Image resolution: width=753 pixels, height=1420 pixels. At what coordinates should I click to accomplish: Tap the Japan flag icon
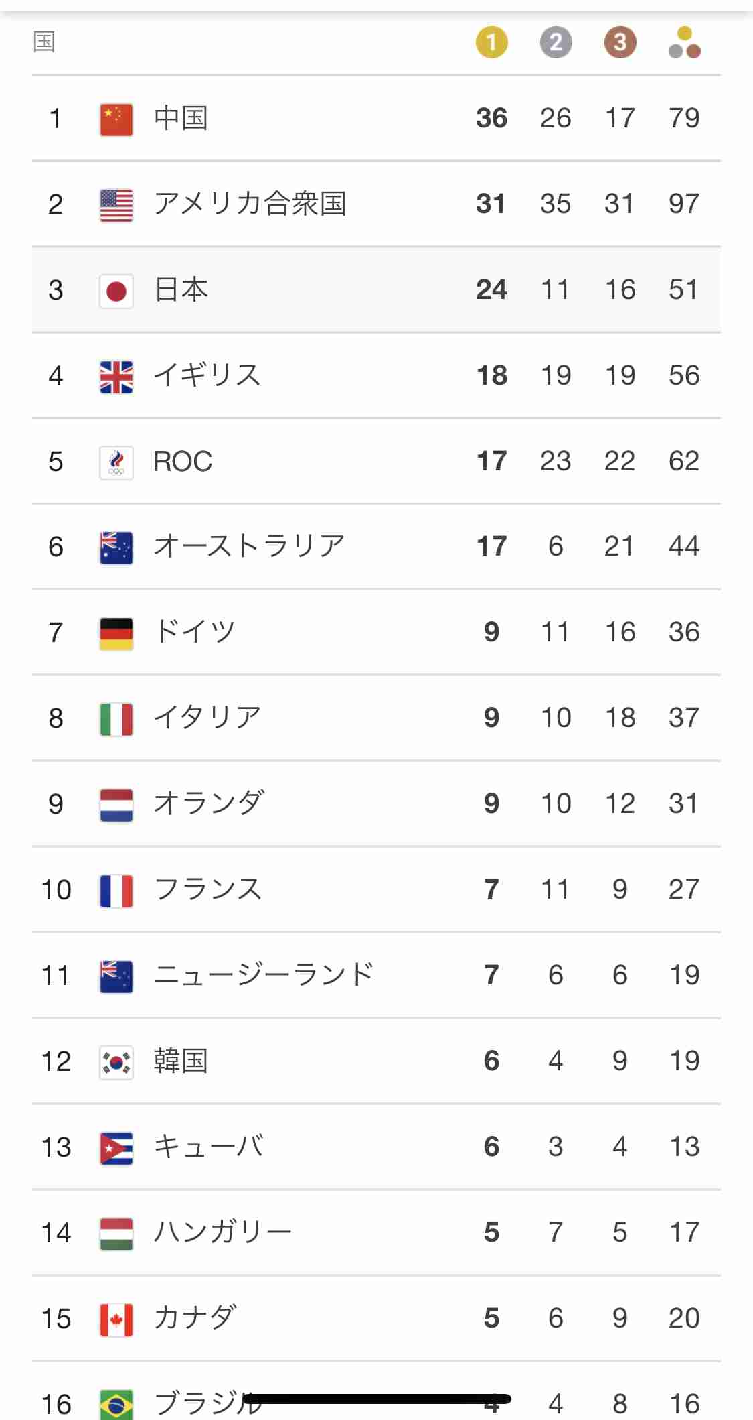point(116,291)
